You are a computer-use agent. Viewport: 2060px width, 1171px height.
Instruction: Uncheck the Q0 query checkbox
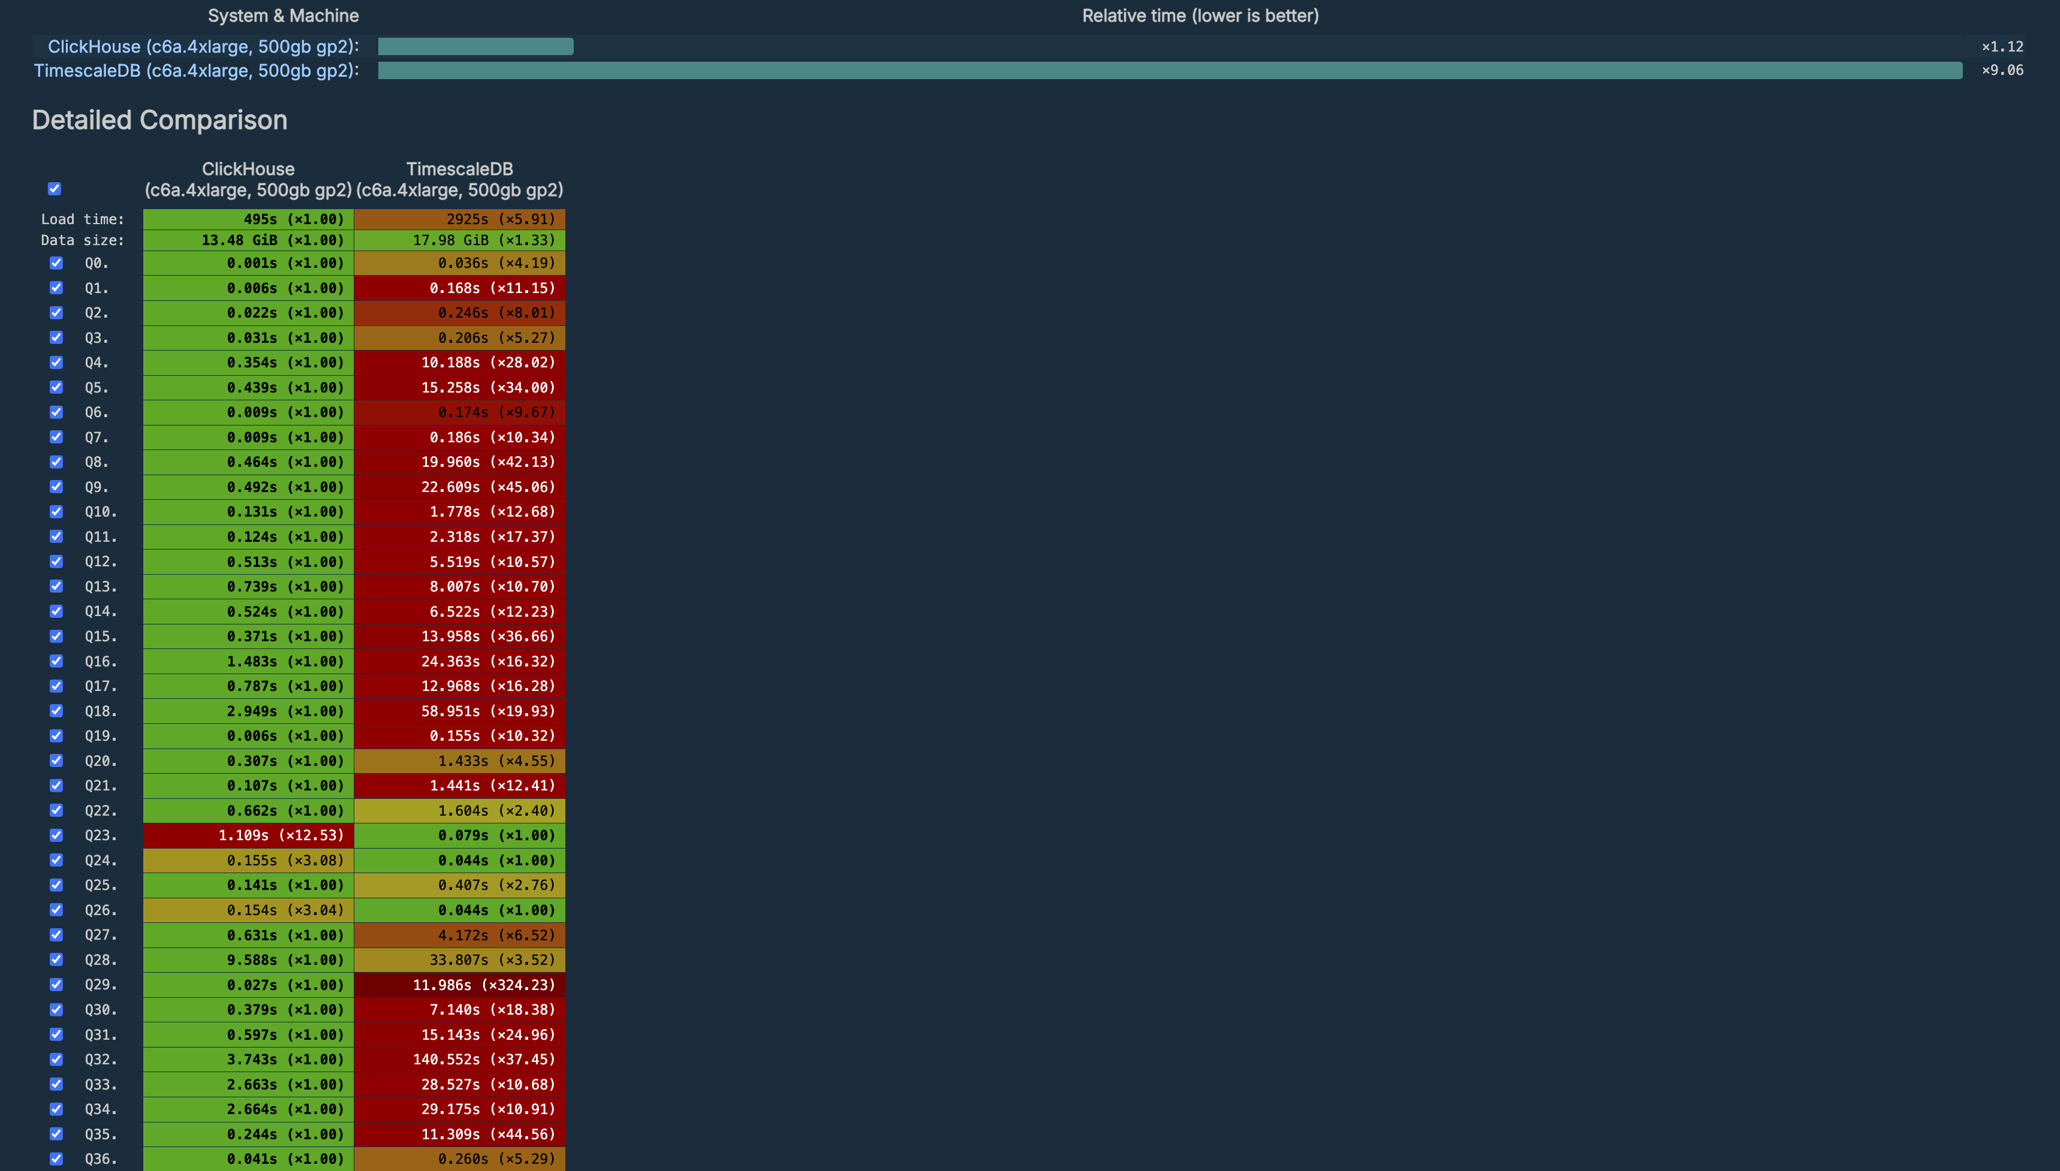(x=56, y=263)
